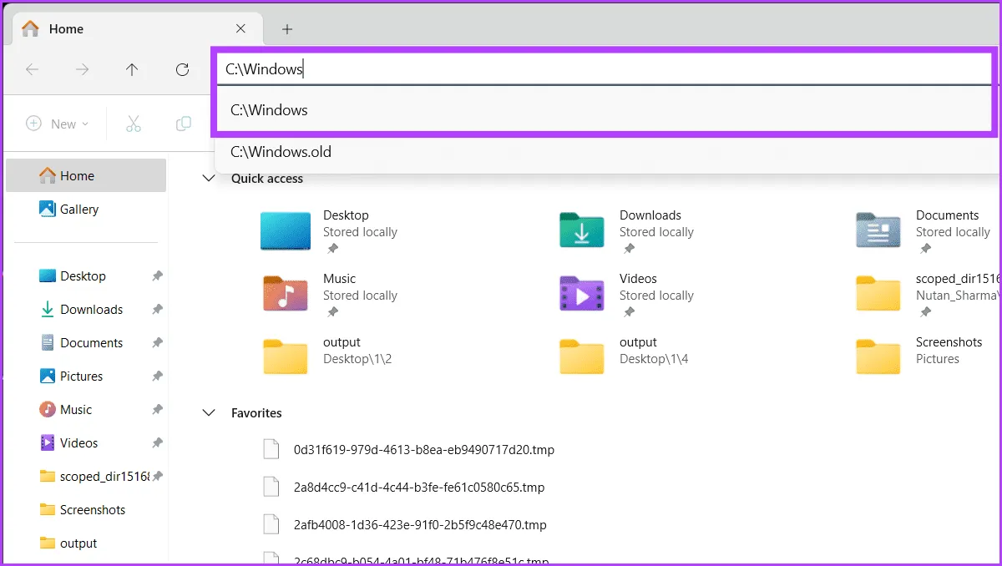The image size is (1002, 566).
Task: Click the Copy icon in the toolbar
Action: coord(183,123)
